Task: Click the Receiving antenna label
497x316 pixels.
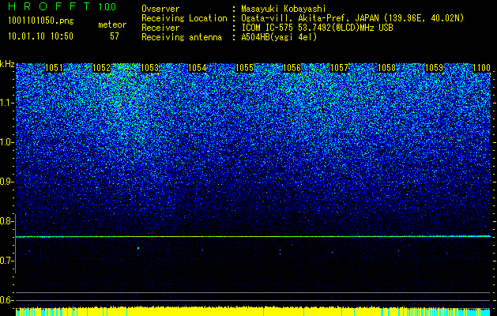Action: coord(182,37)
